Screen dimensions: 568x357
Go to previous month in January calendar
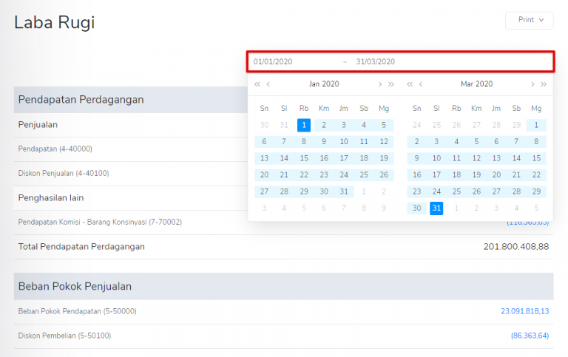268,84
